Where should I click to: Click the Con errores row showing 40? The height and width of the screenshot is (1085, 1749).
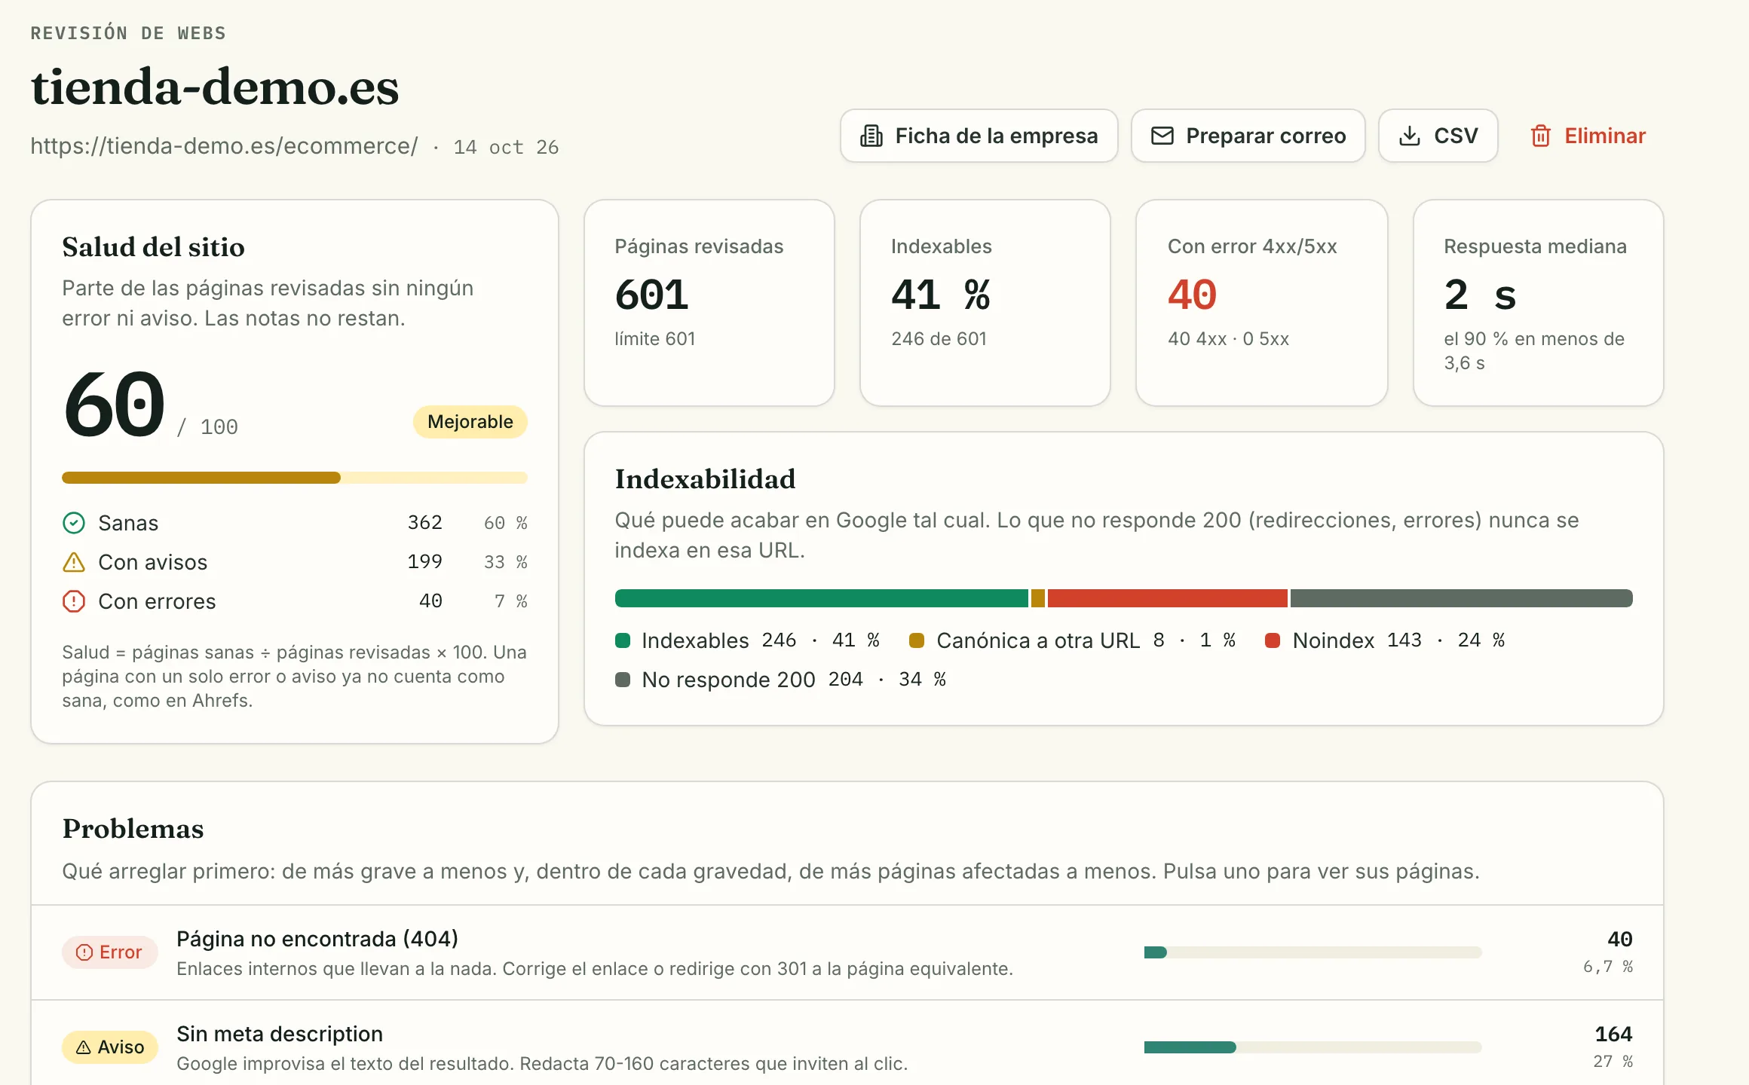click(x=295, y=601)
